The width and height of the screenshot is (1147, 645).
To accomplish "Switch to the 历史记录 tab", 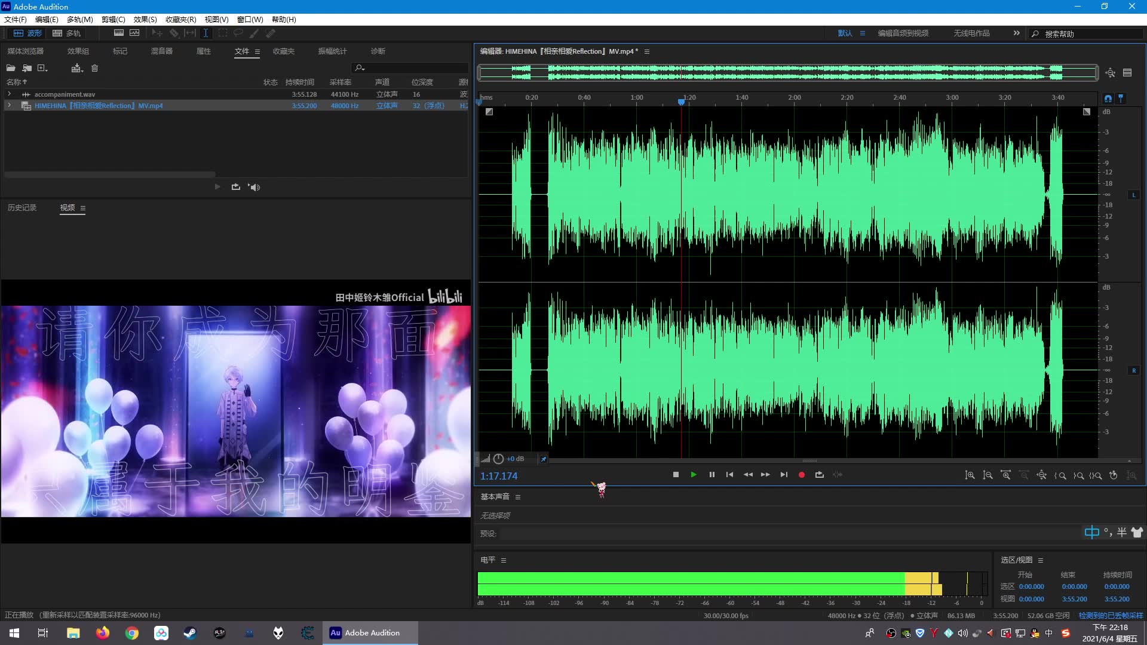I will coord(22,208).
